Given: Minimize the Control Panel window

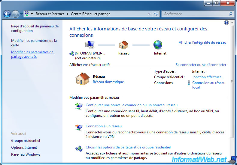Looking at the screenshot, I should tap(209, 3).
